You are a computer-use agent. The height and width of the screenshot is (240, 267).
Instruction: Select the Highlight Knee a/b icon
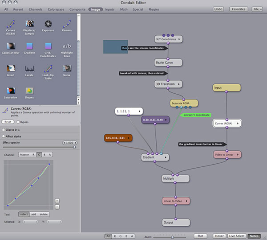click(67, 46)
